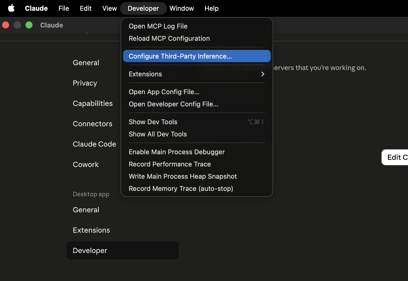The image size is (408, 281).
Task: Open Cowork settings
Action: 86,164
